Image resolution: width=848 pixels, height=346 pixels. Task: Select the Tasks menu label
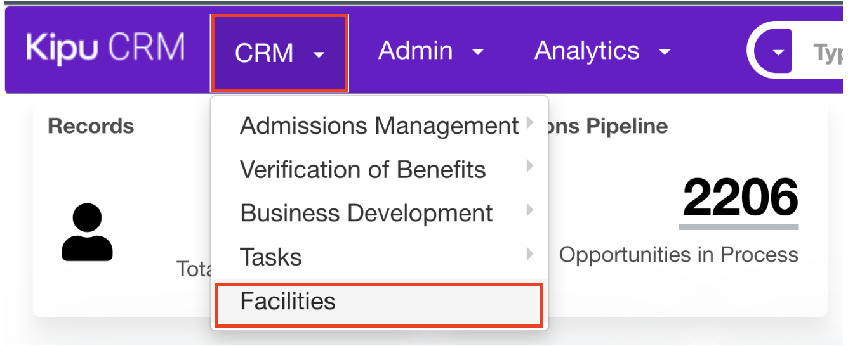coord(271,257)
